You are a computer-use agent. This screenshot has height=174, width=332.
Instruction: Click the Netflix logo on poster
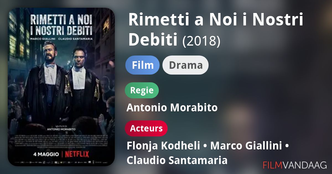pyautogui.click(x=78, y=154)
